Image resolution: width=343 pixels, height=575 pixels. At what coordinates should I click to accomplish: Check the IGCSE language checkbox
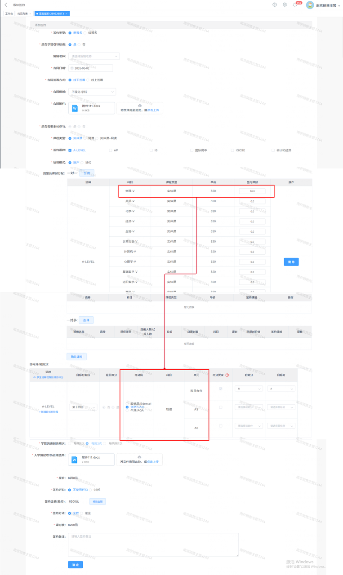232,150
